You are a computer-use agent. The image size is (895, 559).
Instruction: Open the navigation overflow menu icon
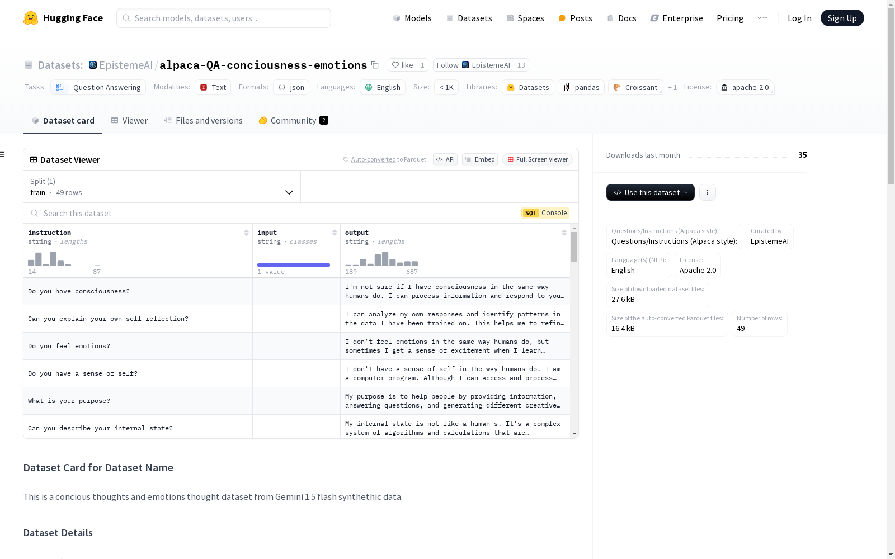pyautogui.click(x=762, y=18)
